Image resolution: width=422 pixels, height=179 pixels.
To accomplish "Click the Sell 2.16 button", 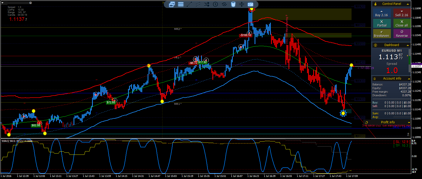I will (x=402, y=13).
